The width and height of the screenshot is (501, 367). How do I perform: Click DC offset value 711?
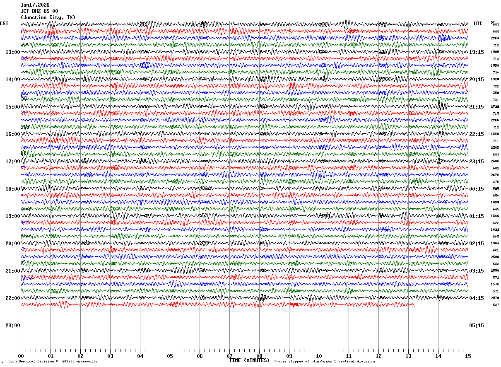[496, 141]
